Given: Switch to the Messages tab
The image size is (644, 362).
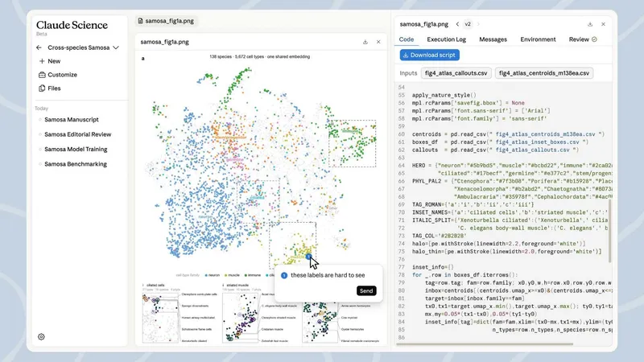Looking at the screenshot, I should [x=493, y=39].
